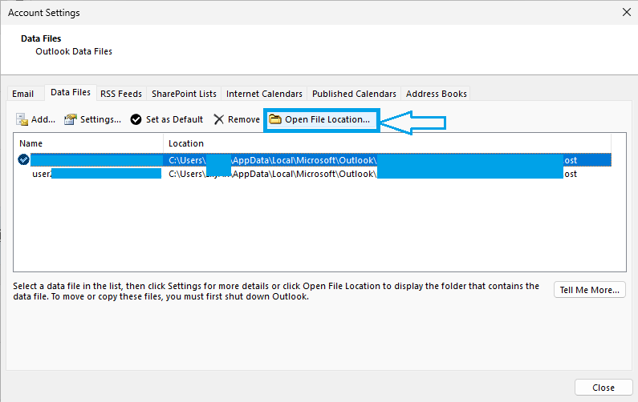Select the Data Files tab
This screenshot has width=638, height=402.
coord(71,93)
